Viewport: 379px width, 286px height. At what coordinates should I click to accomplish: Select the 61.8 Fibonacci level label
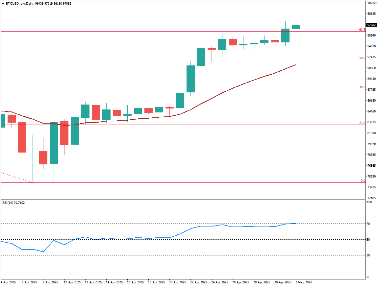[x=362, y=30]
